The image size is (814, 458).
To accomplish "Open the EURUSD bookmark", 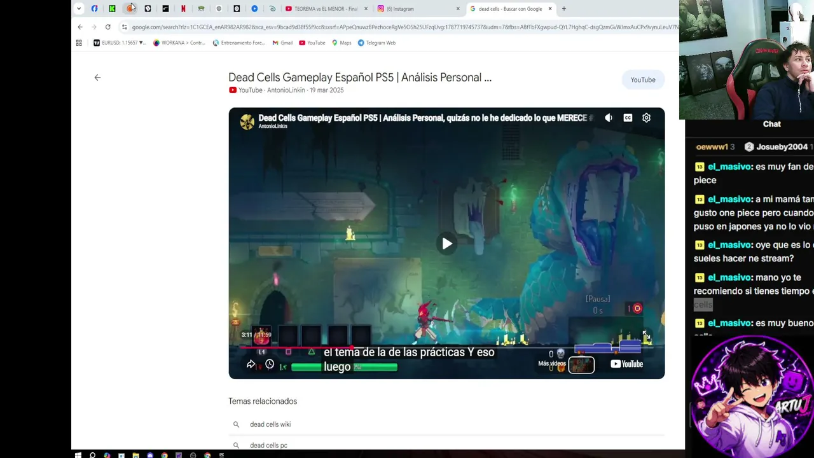I will tap(120, 43).
